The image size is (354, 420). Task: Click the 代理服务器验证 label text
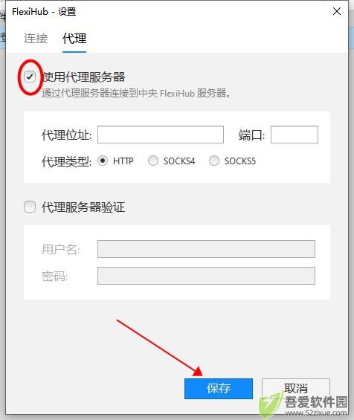point(83,207)
